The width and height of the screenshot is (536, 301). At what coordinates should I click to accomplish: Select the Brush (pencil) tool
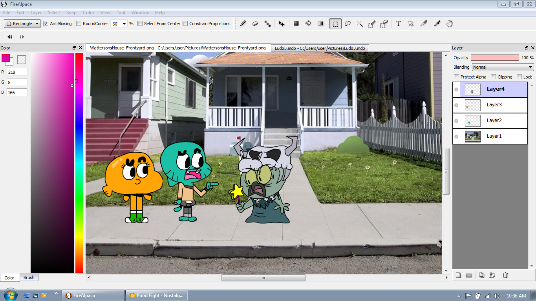(x=243, y=24)
